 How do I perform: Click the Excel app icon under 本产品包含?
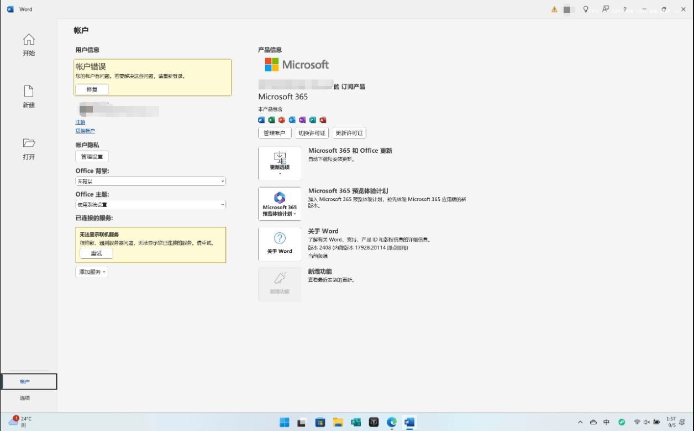click(x=271, y=120)
